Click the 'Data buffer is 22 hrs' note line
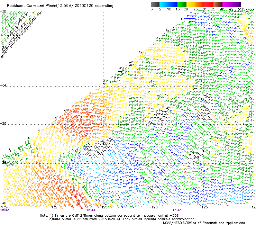256x225 pixels. tap(122, 219)
